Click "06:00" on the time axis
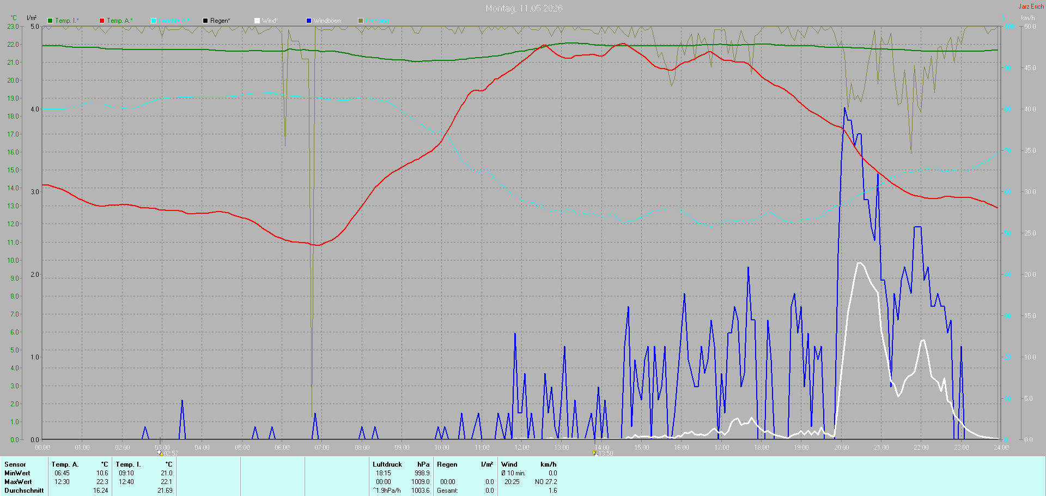 pyautogui.click(x=282, y=448)
